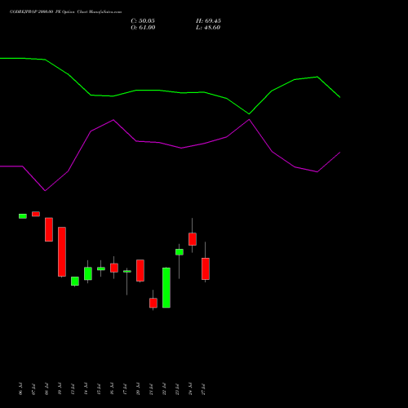This screenshot has width=408, height=408.
Task: Select the red candle for 16 Jul
Action: pos(114,268)
